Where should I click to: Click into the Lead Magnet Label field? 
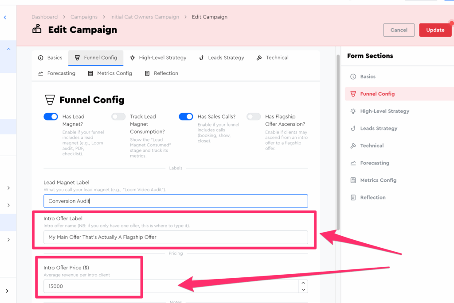176,201
